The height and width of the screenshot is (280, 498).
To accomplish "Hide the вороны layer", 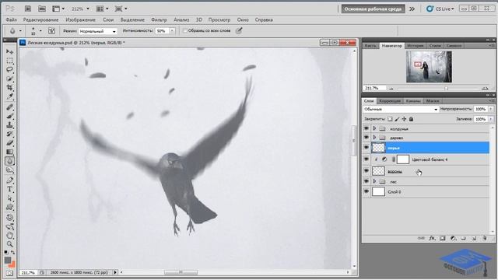I will pos(366,171).
